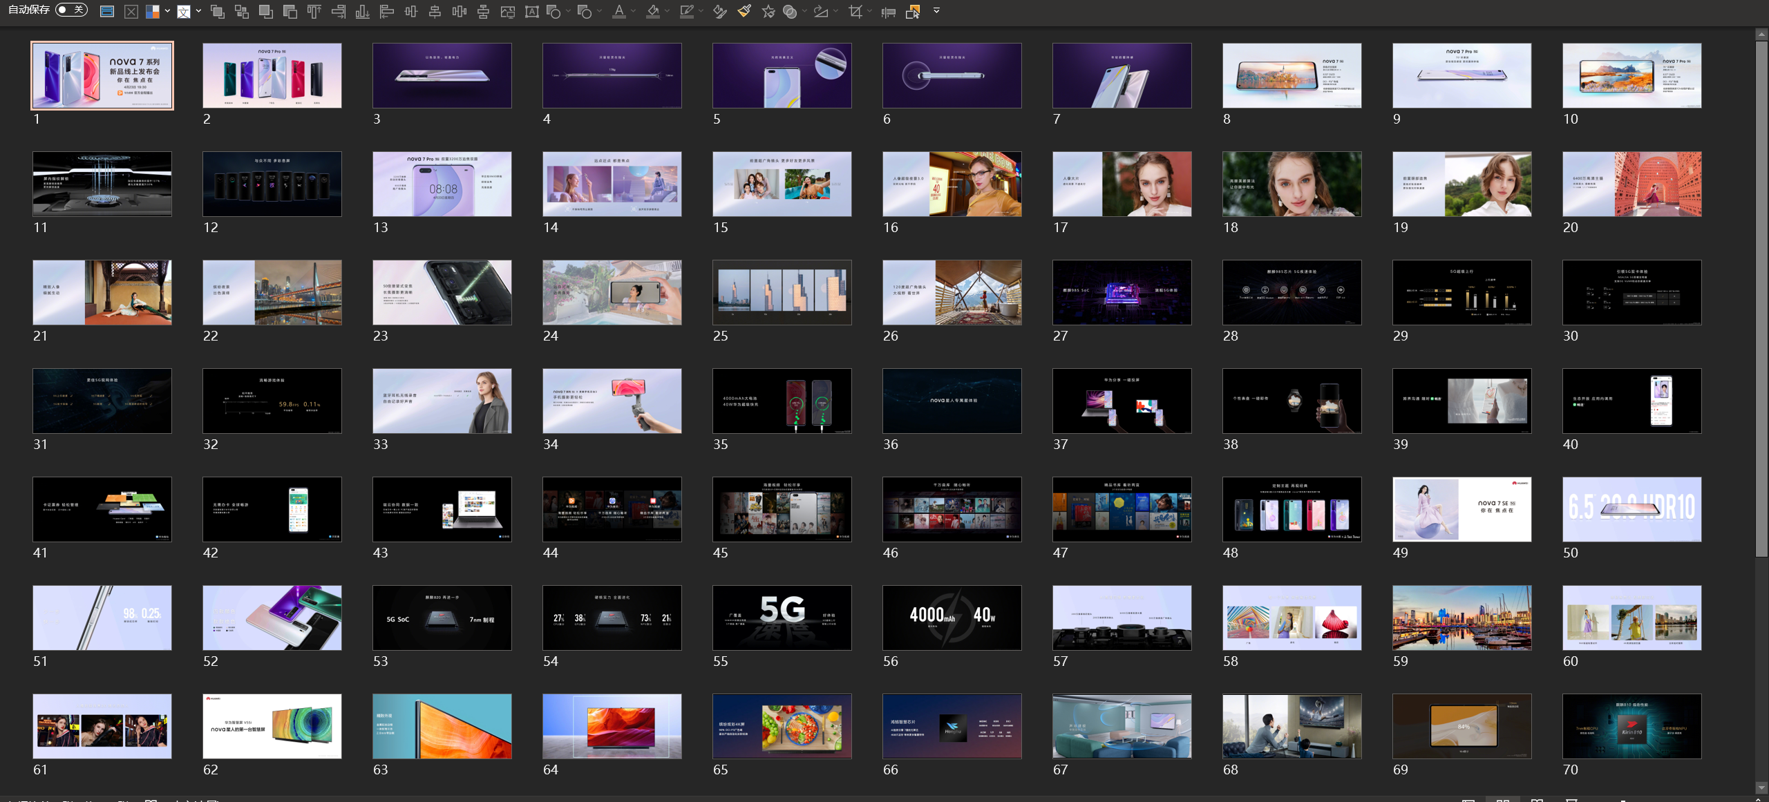This screenshot has height=802, width=1769.
Task: Select slide 2 with five colored phones
Action: pos(272,75)
